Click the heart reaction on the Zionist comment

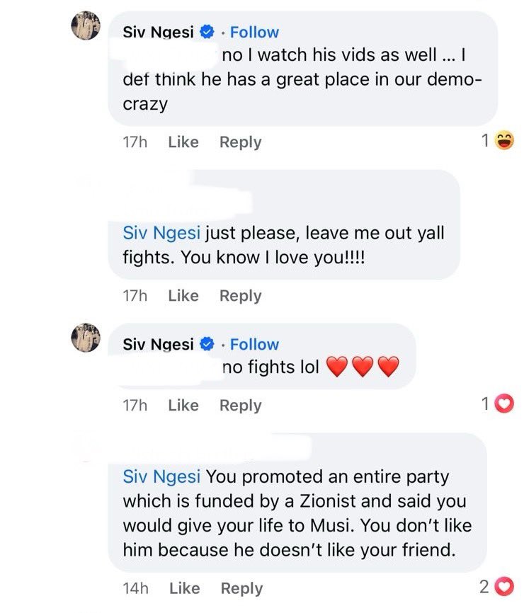[503, 587]
